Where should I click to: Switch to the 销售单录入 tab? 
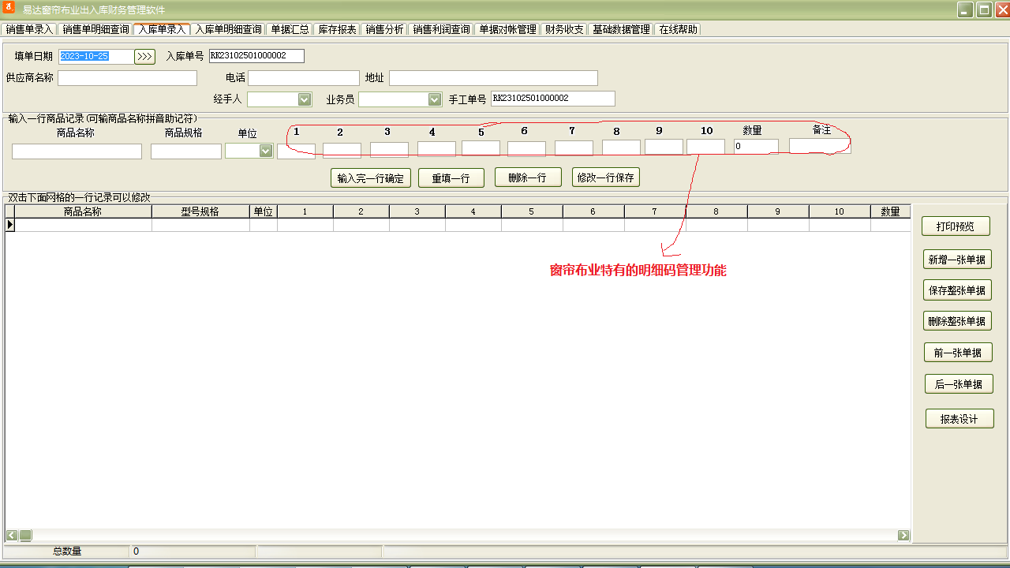click(29, 29)
